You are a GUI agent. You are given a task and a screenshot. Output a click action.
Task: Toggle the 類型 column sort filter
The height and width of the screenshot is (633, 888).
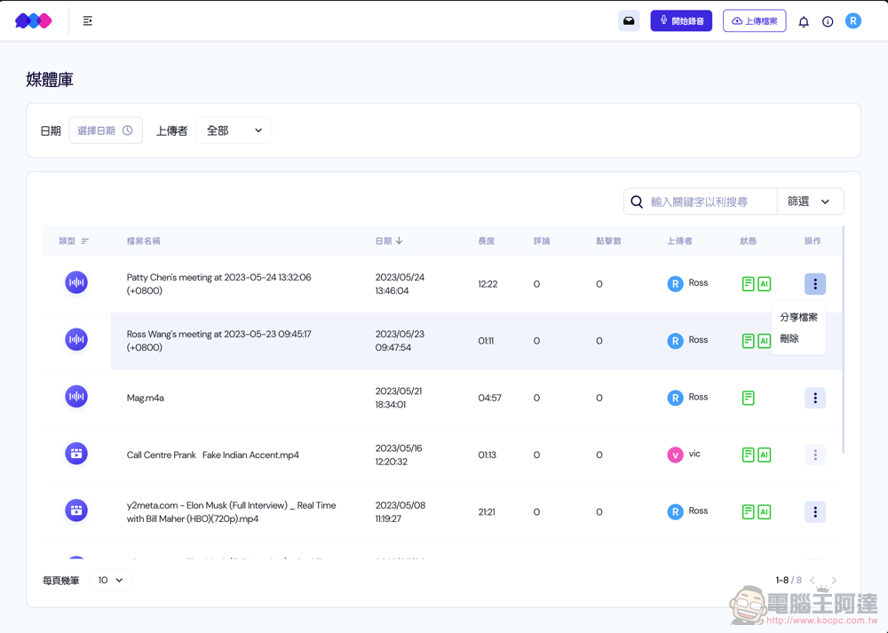pos(84,241)
